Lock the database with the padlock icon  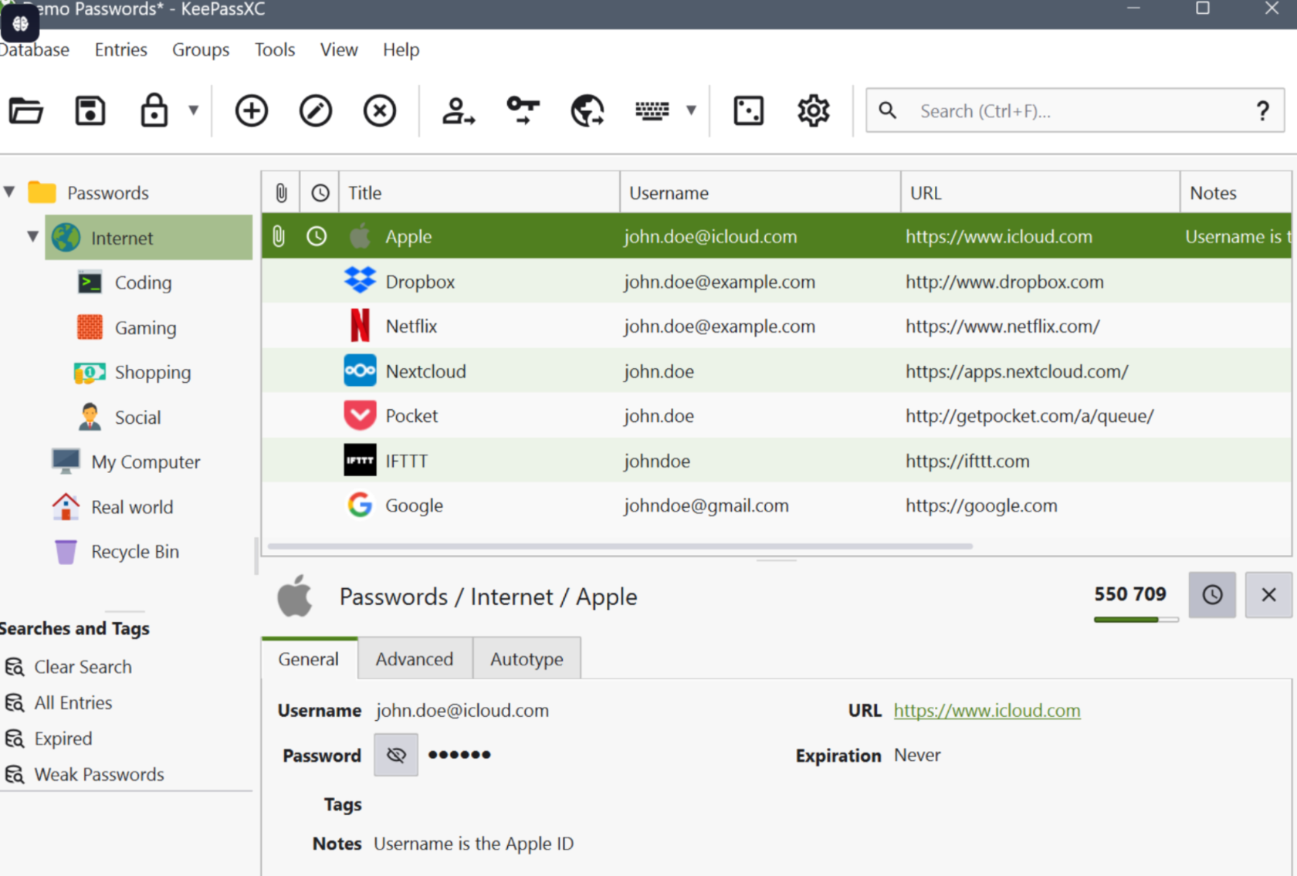point(154,110)
